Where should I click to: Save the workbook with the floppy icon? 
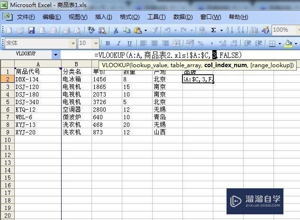[x=31, y=30]
